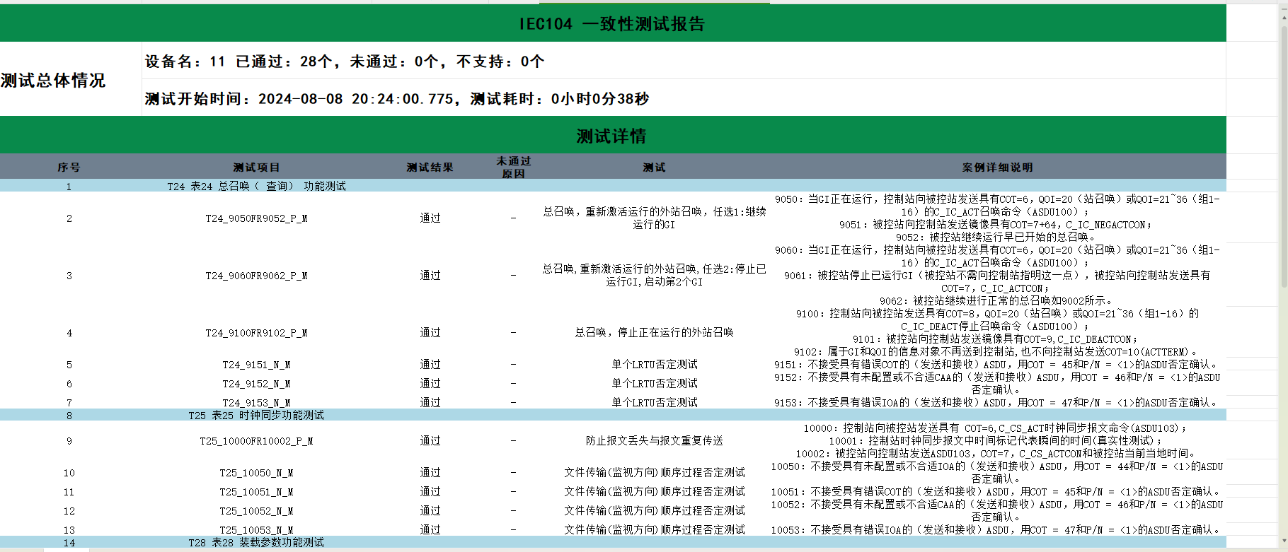Click the case detail text starting with 9100
This screenshot has height=552, width=1288.
(997, 333)
